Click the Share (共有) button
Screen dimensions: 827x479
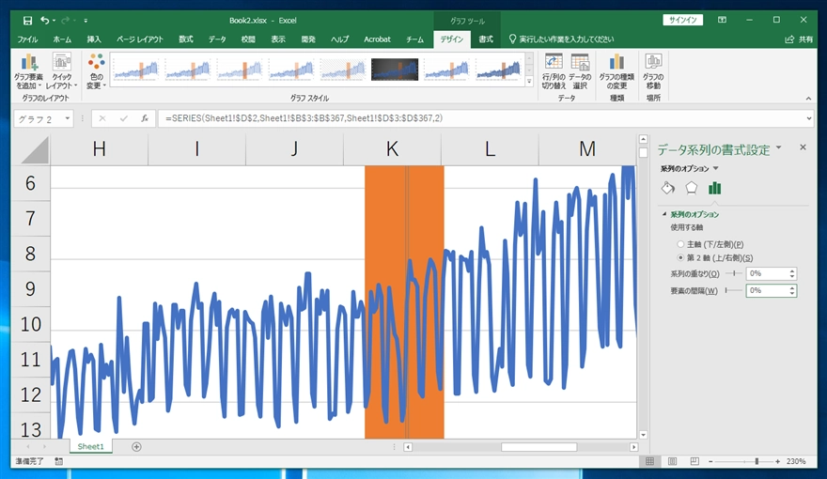pos(799,39)
